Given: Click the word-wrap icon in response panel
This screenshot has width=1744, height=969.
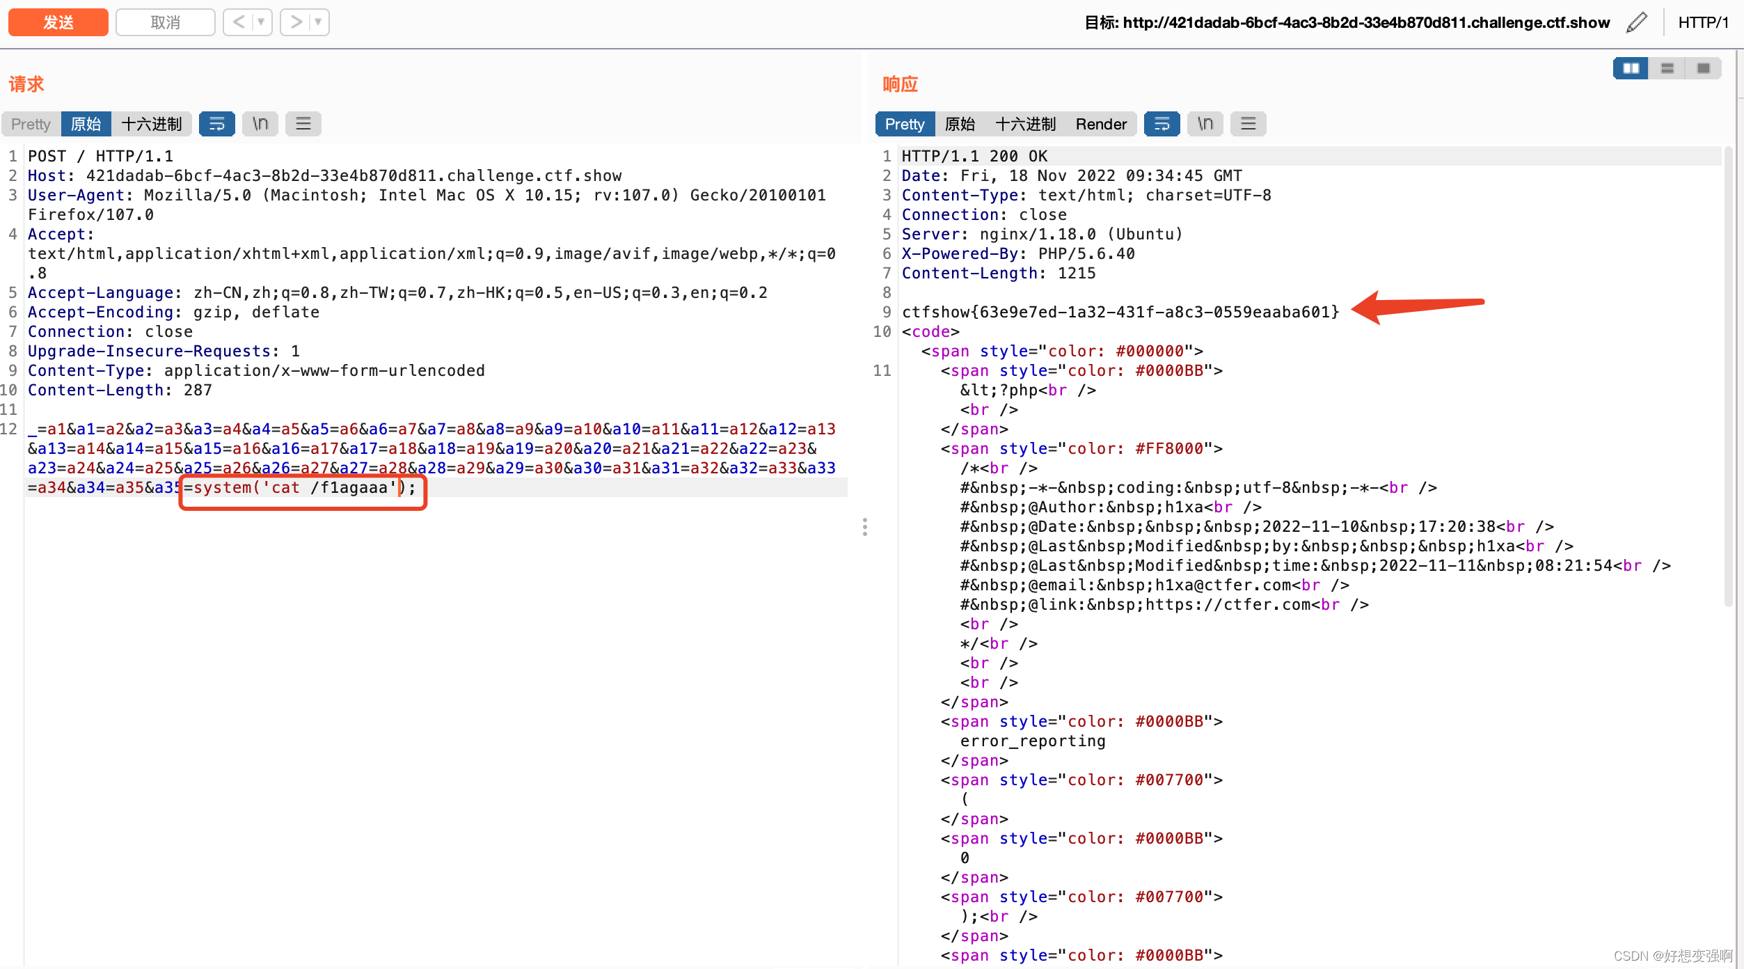Looking at the screenshot, I should coord(1162,124).
